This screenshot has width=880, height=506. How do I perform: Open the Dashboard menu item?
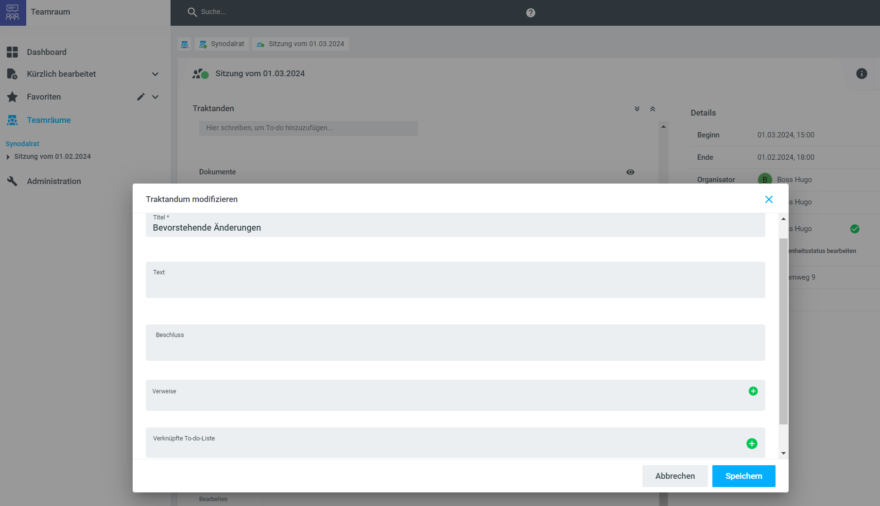(x=47, y=52)
